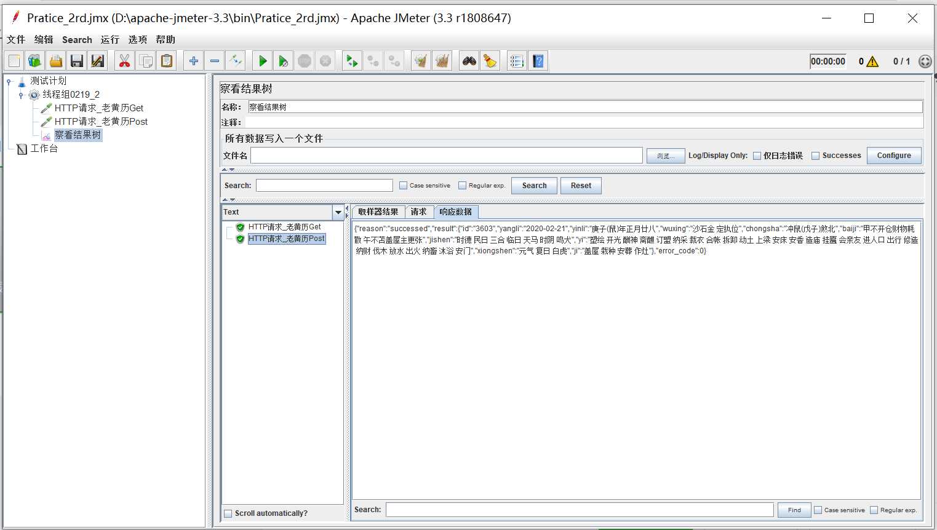Reset search with the brush icon
The image size is (937, 530).
click(490, 61)
